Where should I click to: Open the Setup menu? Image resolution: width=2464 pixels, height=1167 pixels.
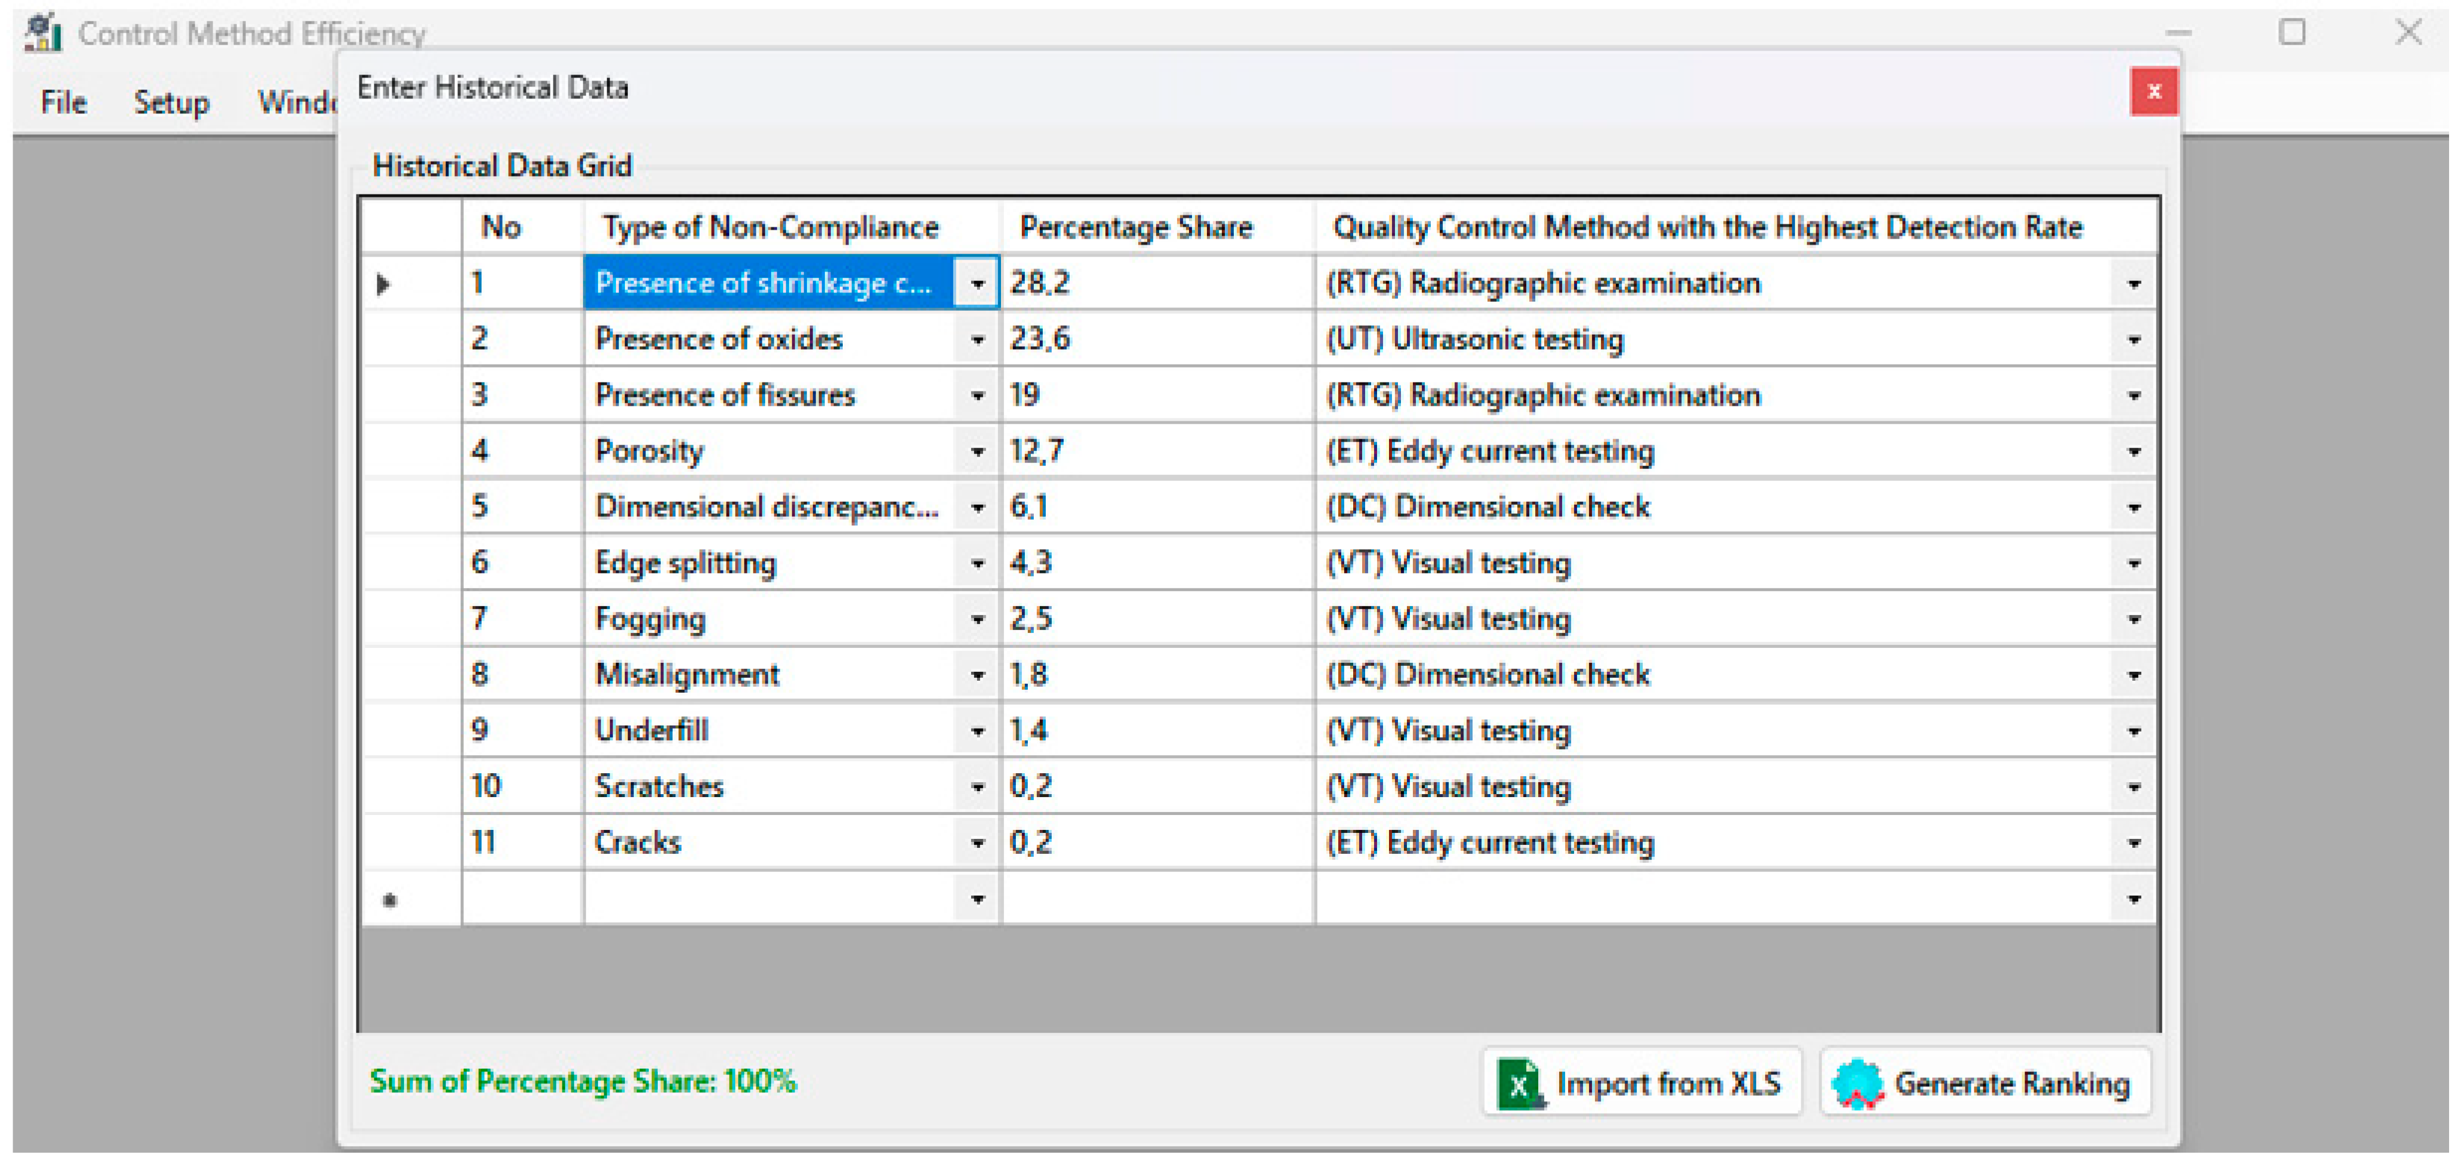point(171,102)
